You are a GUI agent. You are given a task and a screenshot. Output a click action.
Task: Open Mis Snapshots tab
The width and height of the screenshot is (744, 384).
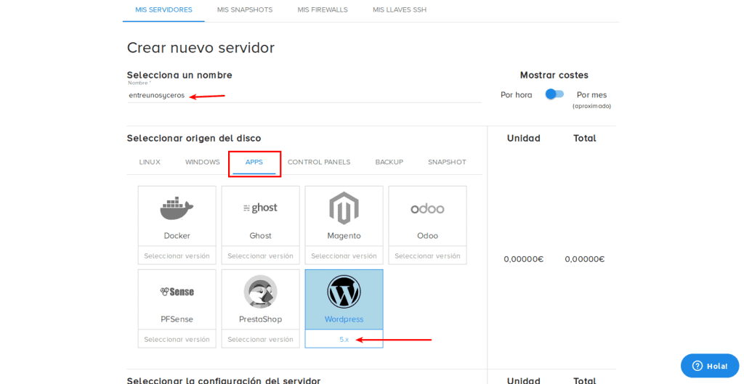tap(245, 10)
